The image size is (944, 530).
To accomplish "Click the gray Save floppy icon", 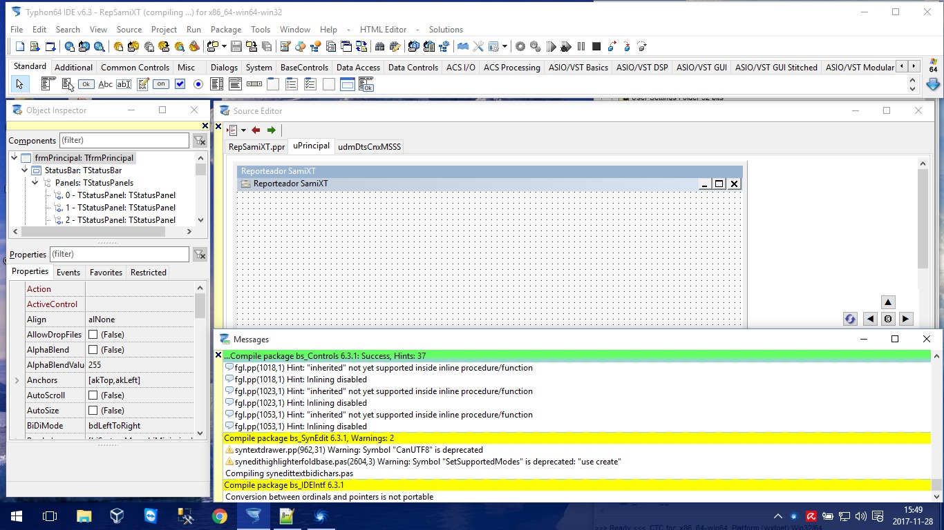I will 236,47.
